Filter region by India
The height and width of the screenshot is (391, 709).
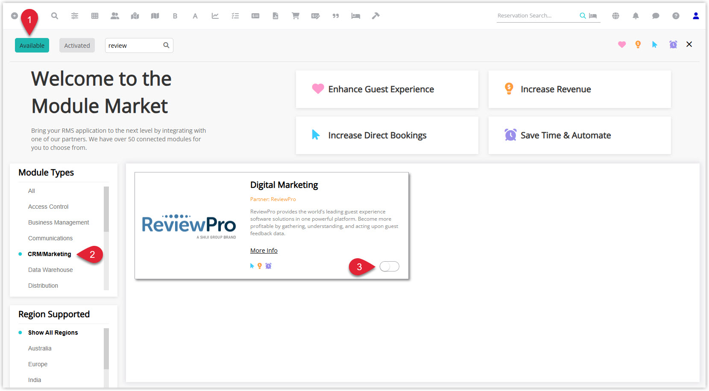35,380
